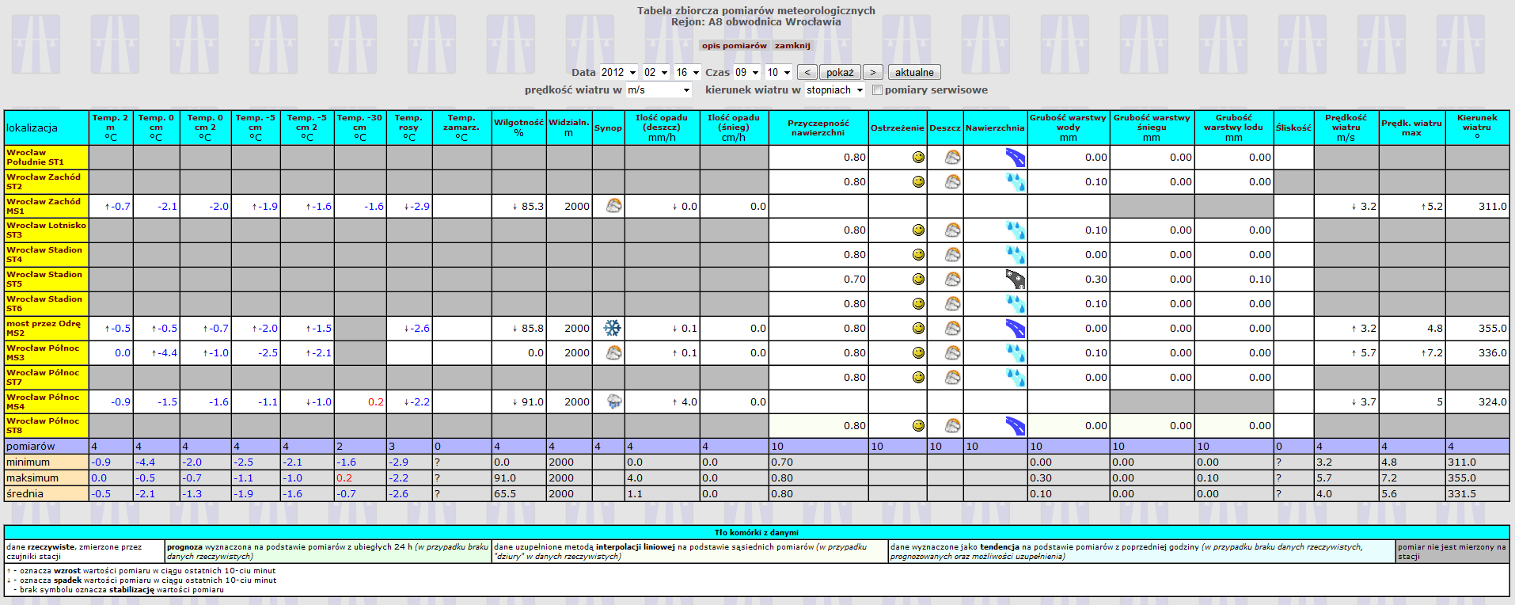Click the Synop cloud icon for Wrocław Północ MS3

[613, 352]
